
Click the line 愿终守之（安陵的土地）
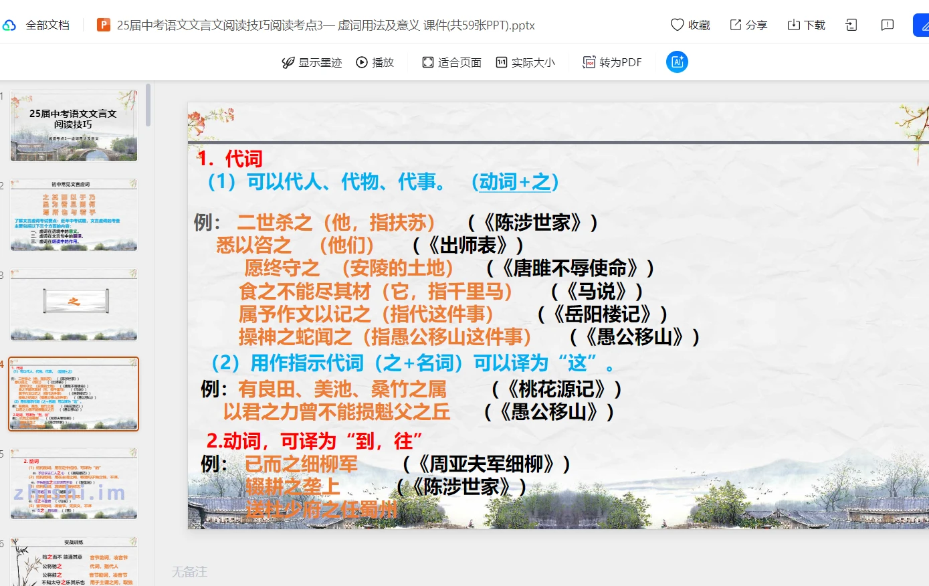click(349, 268)
